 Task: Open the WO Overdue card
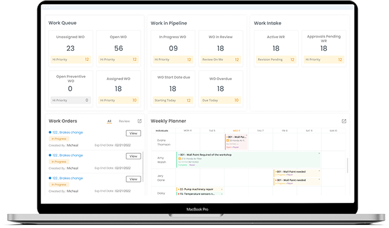pyautogui.click(x=221, y=89)
